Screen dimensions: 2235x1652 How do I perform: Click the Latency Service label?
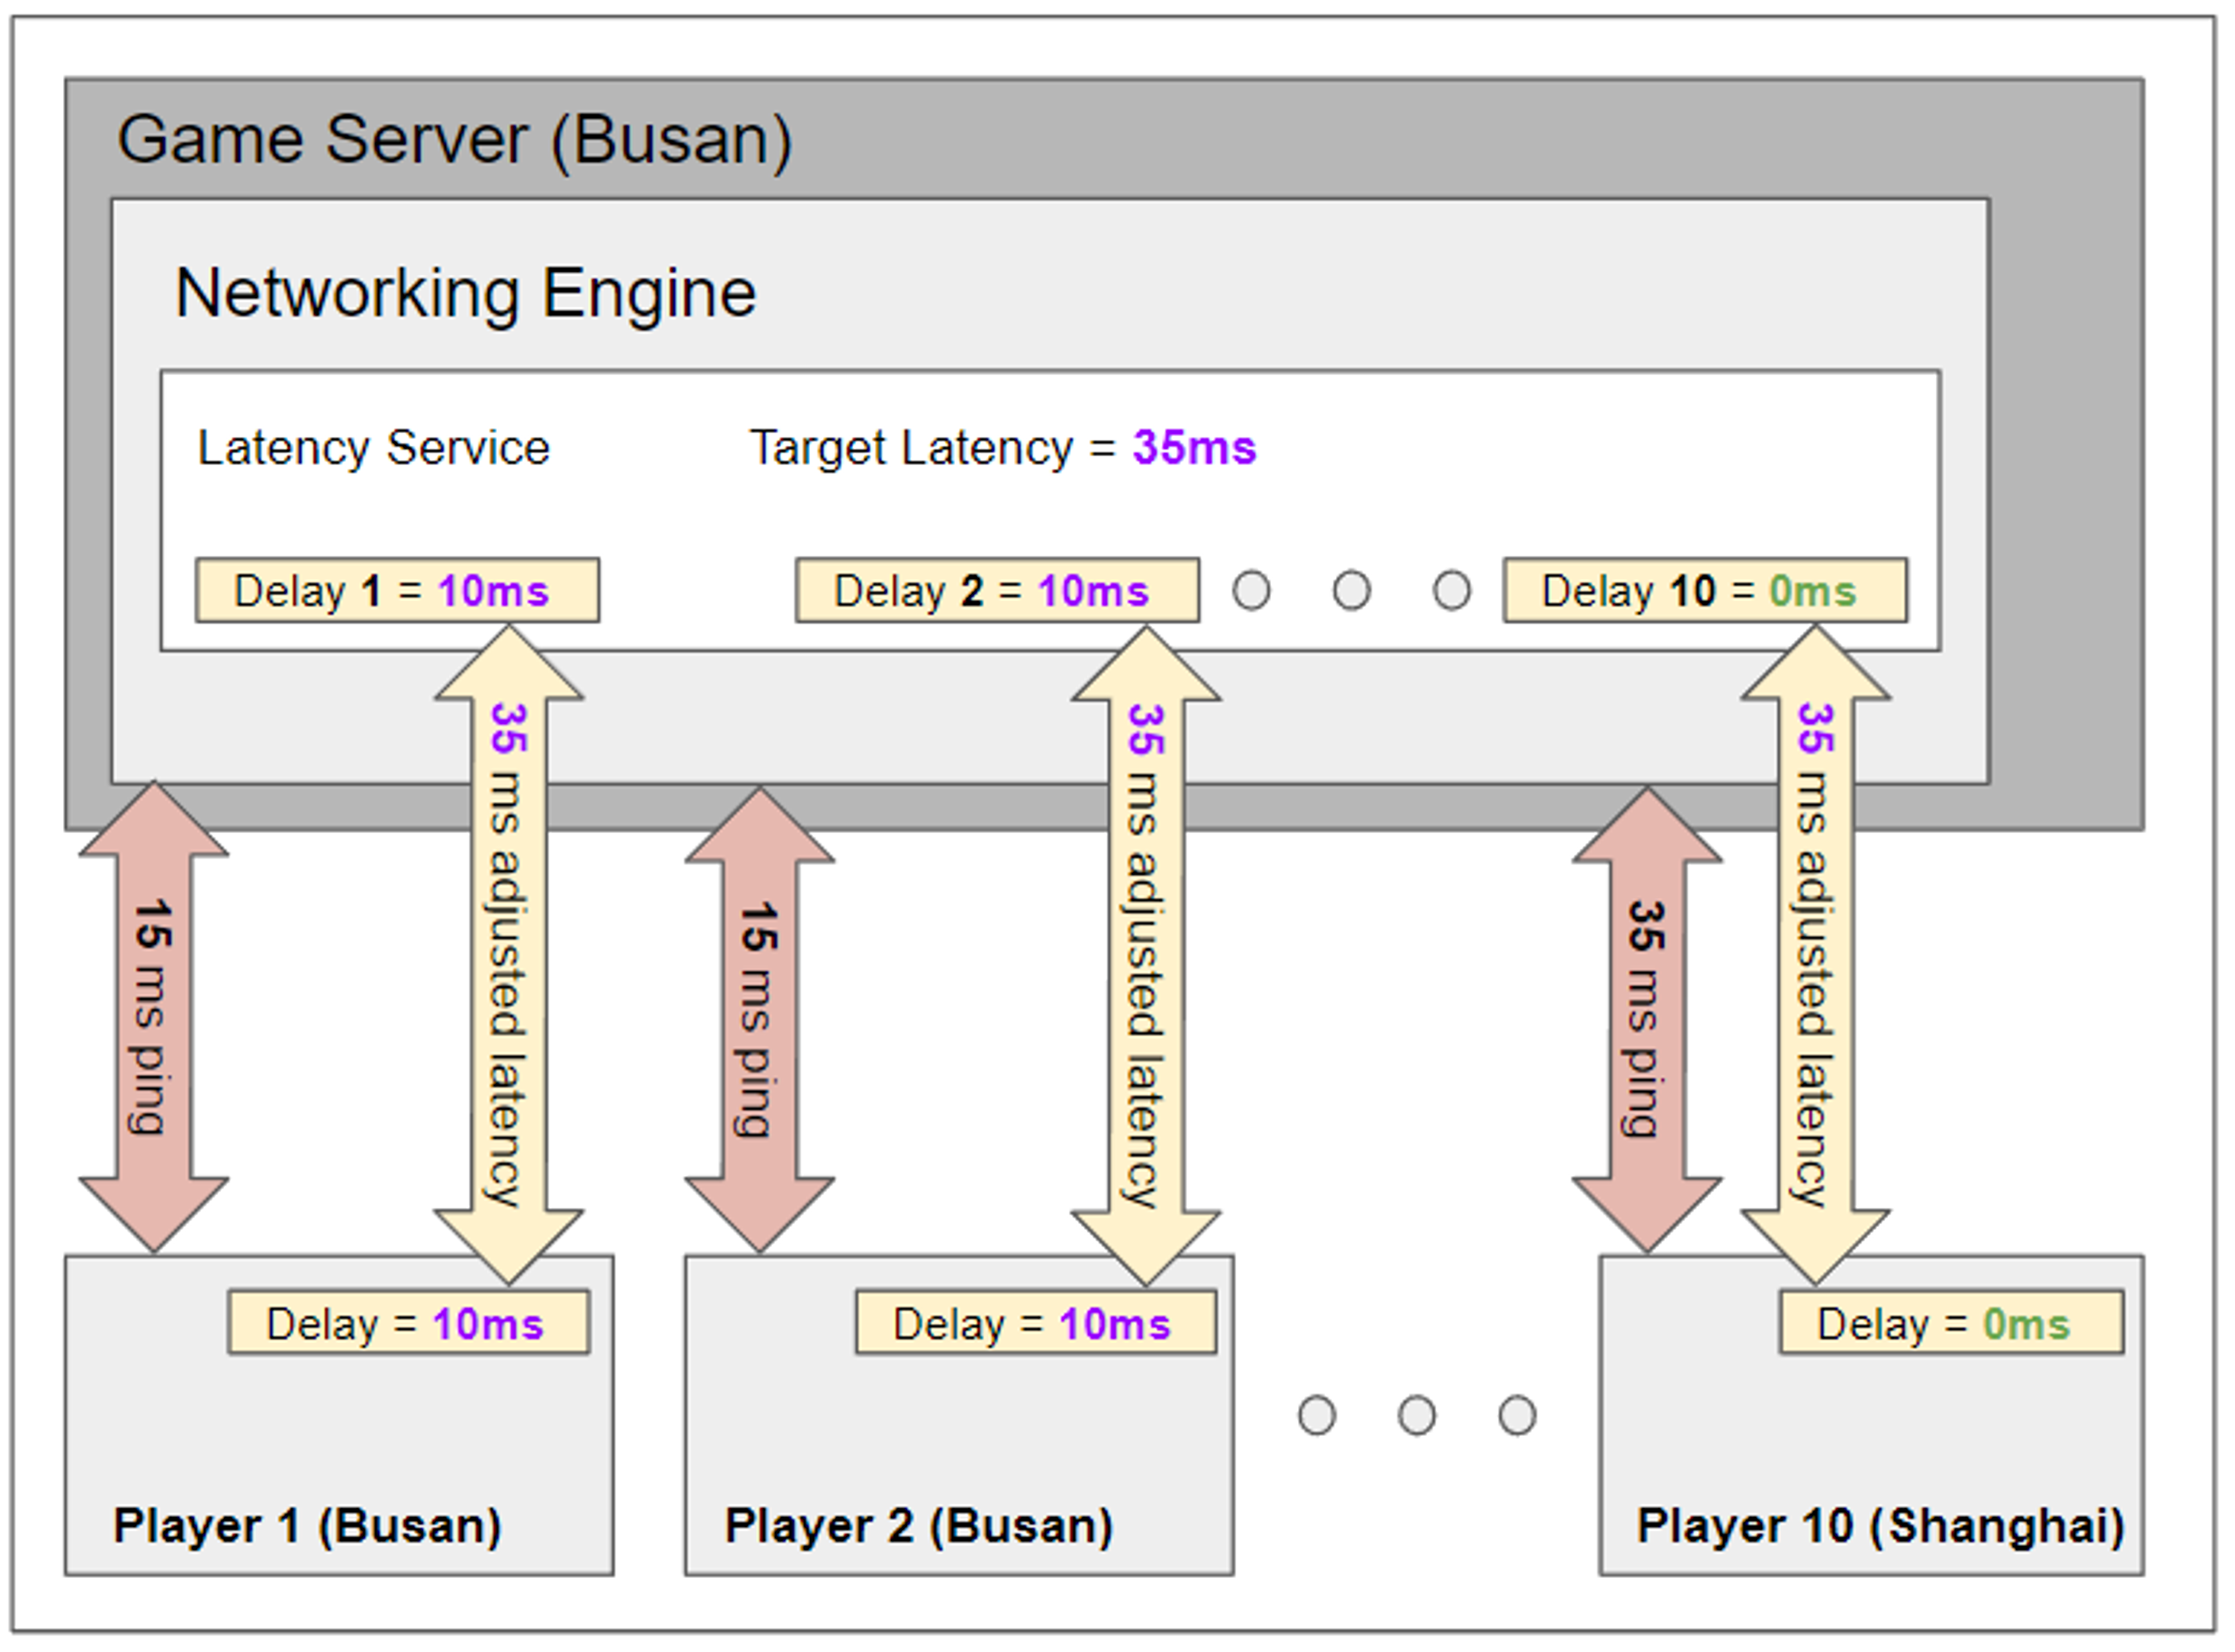pos(373,447)
